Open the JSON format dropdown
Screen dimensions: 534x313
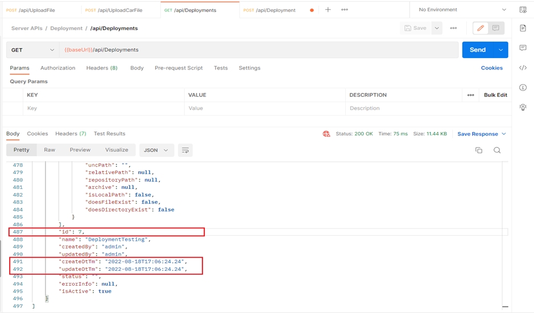point(156,150)
